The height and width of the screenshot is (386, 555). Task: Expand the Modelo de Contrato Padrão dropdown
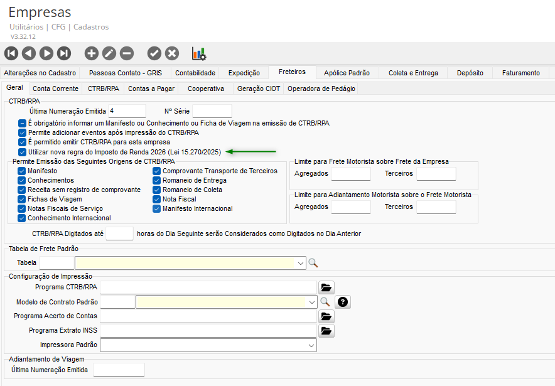coord(311,302)
